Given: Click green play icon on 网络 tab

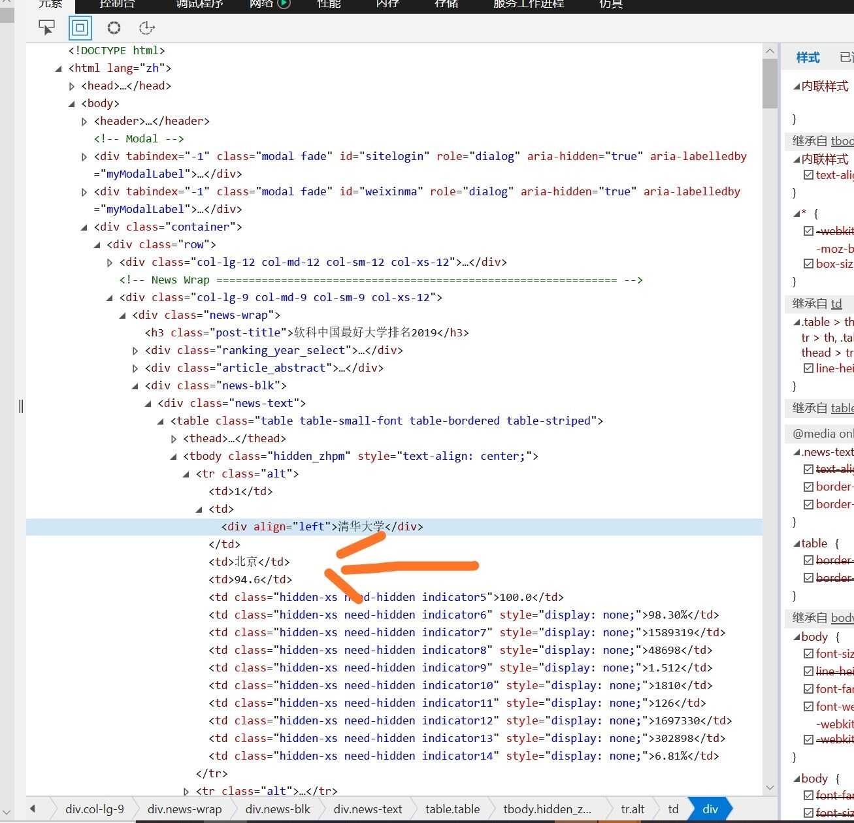Looking at the screenshot, I should click(284, 4).
